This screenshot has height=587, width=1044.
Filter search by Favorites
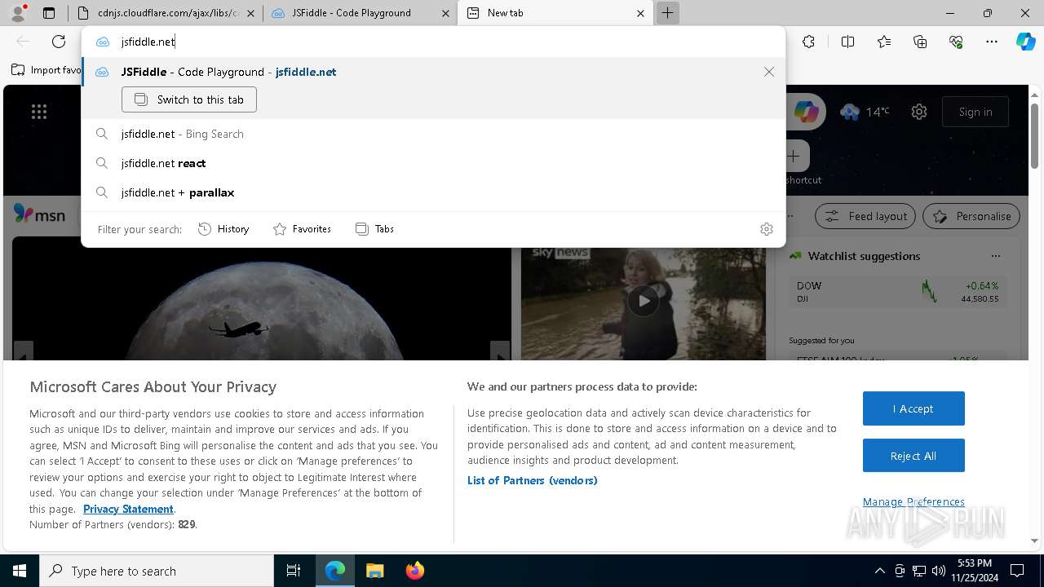(x=302, y=229)
